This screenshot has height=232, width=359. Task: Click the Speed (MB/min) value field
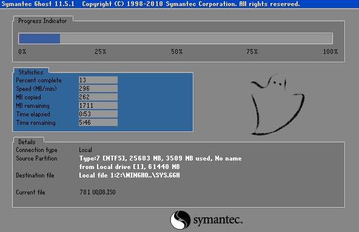(98, 88)
